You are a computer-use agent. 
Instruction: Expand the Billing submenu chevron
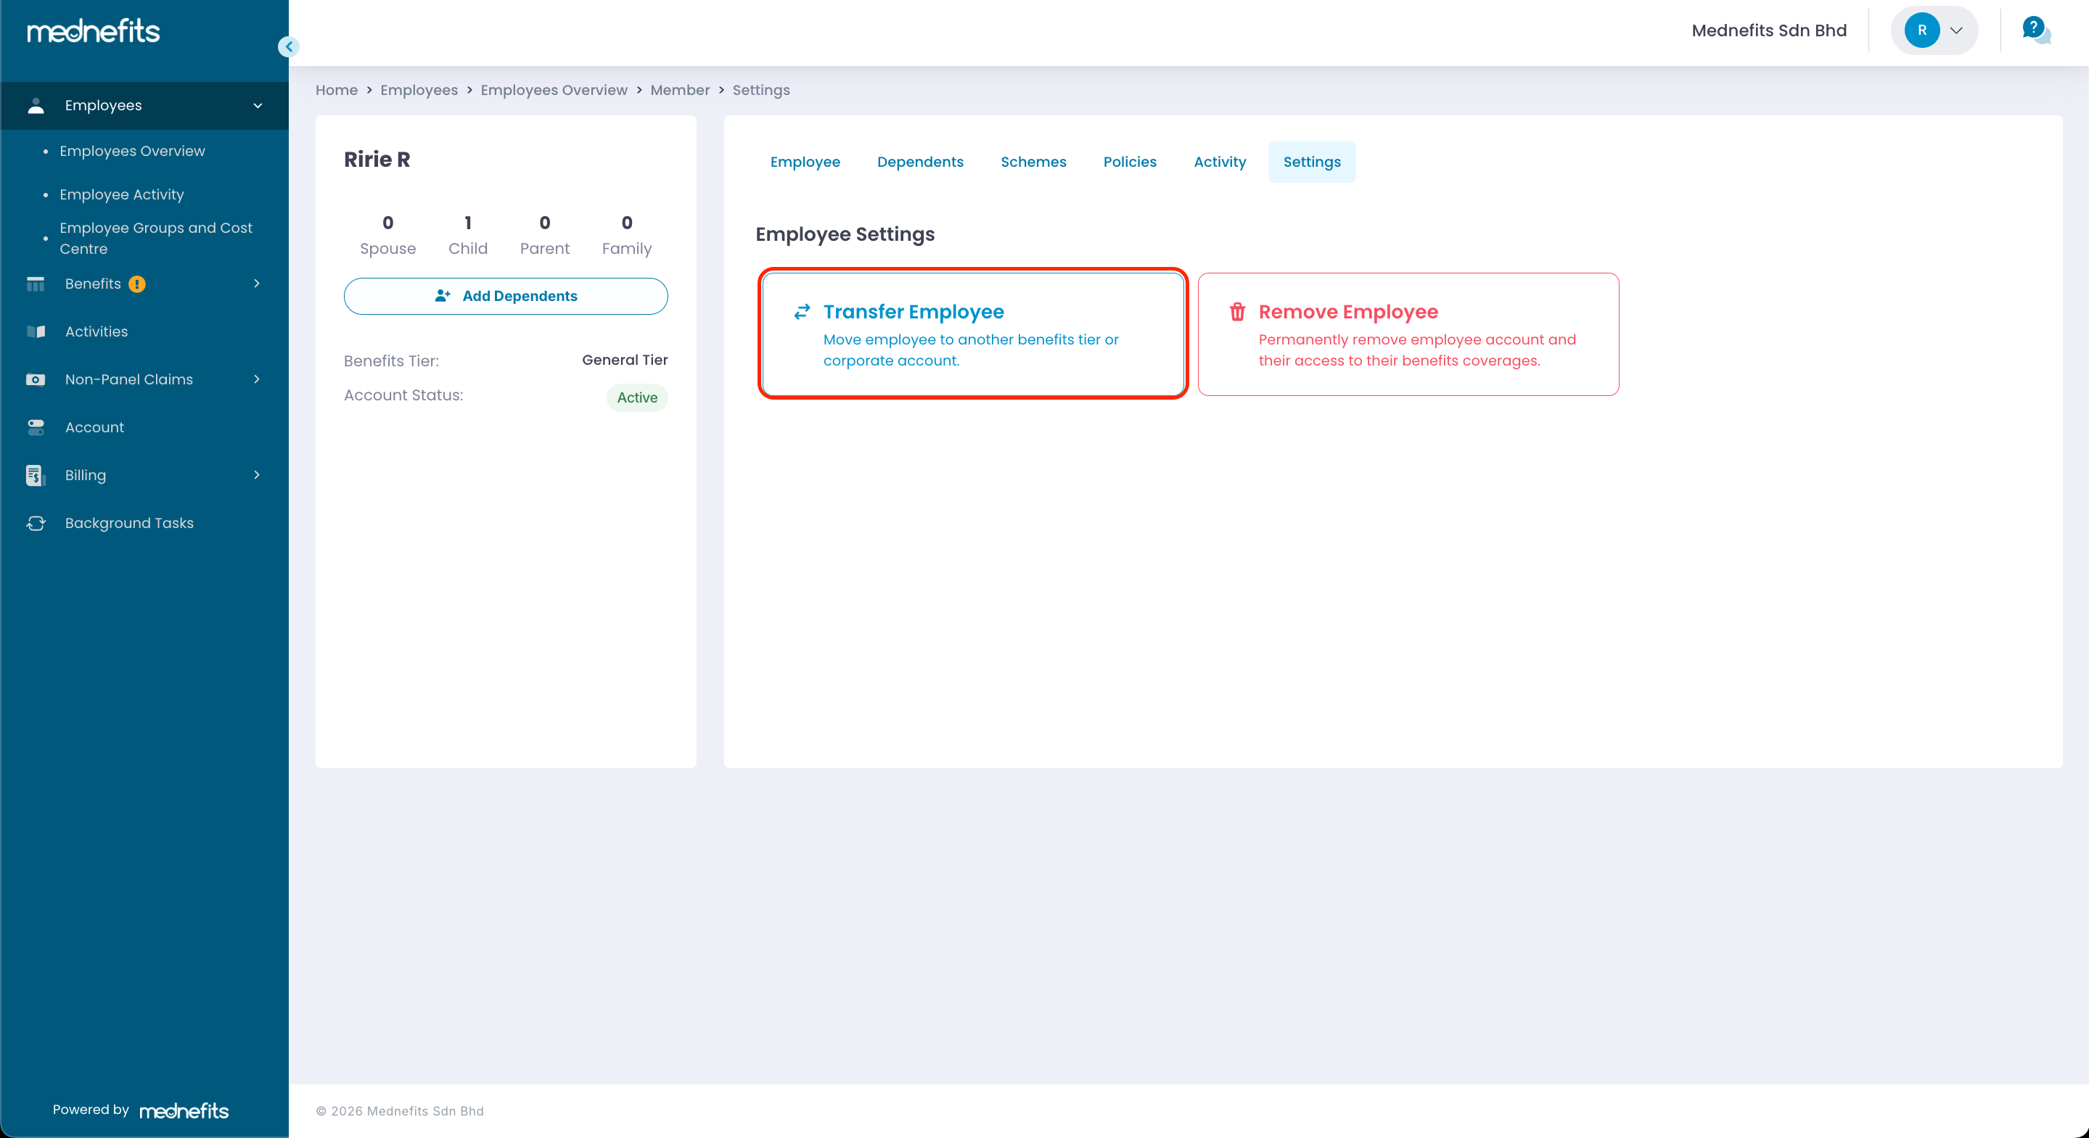(x=257, y=475)
